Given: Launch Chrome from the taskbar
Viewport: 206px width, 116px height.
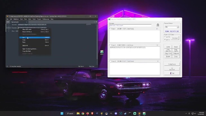Looking at the screenshot, I should [x=83, y=113].
